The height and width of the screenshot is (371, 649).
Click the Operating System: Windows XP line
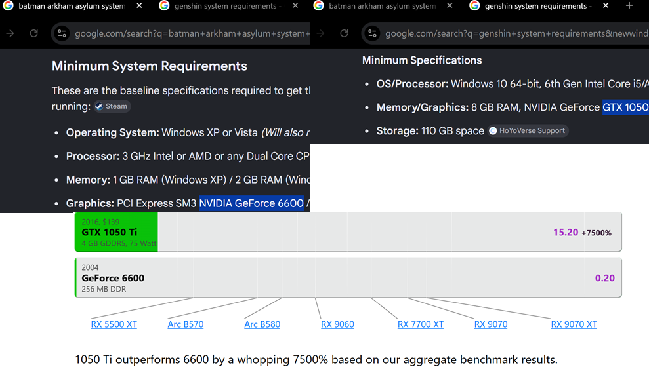click(188, 133)
